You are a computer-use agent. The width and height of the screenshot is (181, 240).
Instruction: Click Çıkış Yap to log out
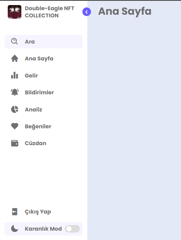pyautogui.click(x=38, y=211)
